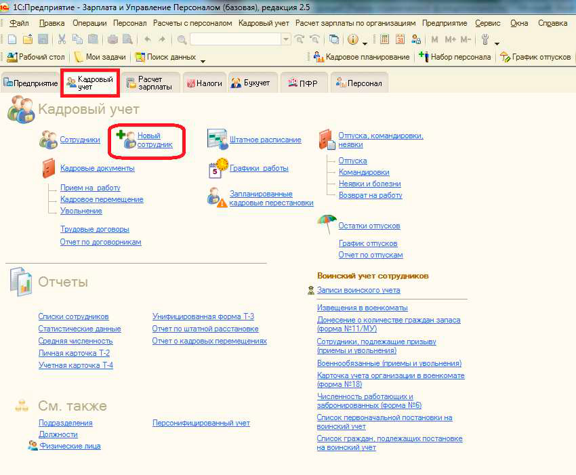
Task: Open the Личная карточка Т-2 report
Action: pyautogui.click(x=75, y=353)
